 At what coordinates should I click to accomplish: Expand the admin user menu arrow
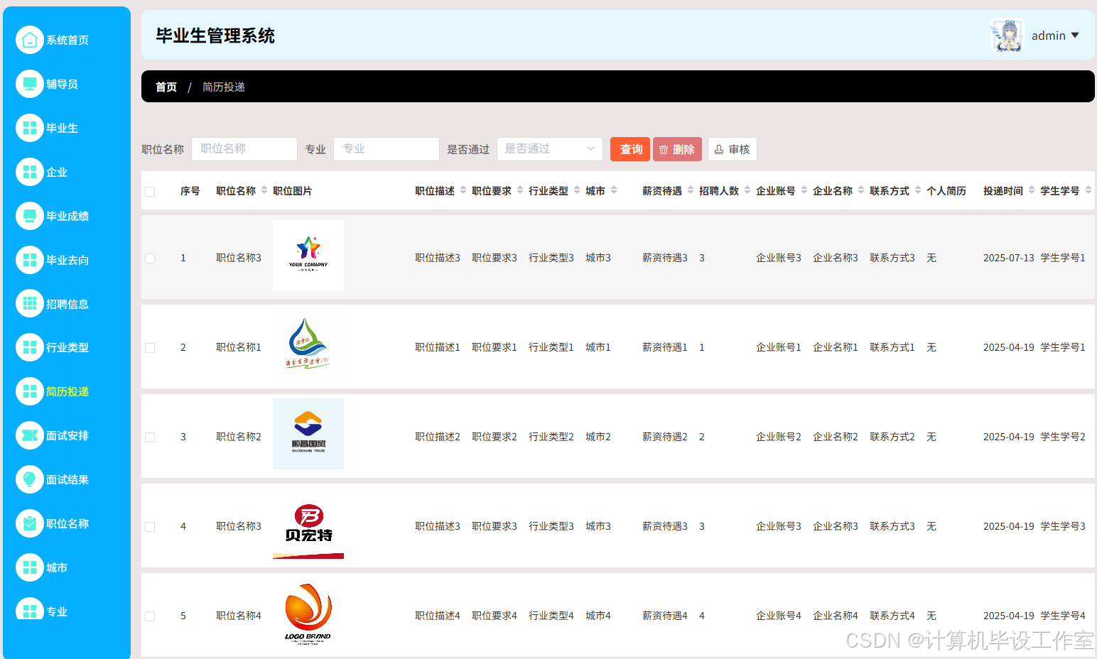click(x=1075, y=36)
